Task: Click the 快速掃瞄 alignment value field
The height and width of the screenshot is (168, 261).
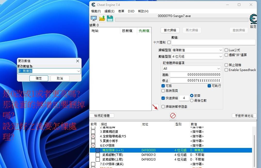Action: tap(184, 98)
